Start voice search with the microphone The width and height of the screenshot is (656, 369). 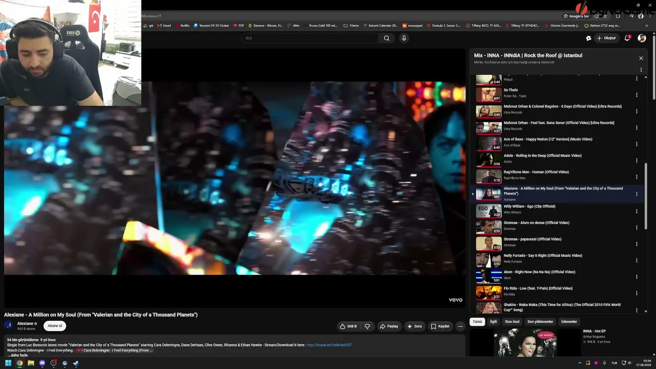[404, 38]
